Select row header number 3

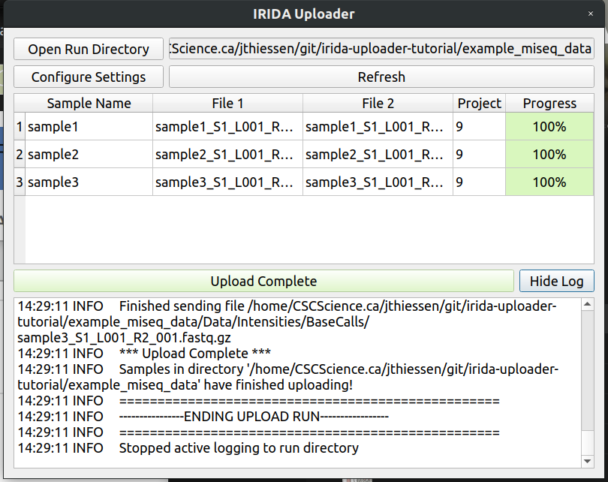[x=20, y=182]
